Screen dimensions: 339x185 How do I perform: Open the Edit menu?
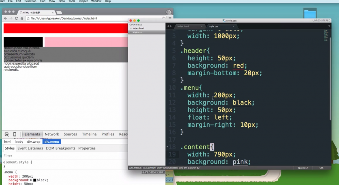point(19,1)
